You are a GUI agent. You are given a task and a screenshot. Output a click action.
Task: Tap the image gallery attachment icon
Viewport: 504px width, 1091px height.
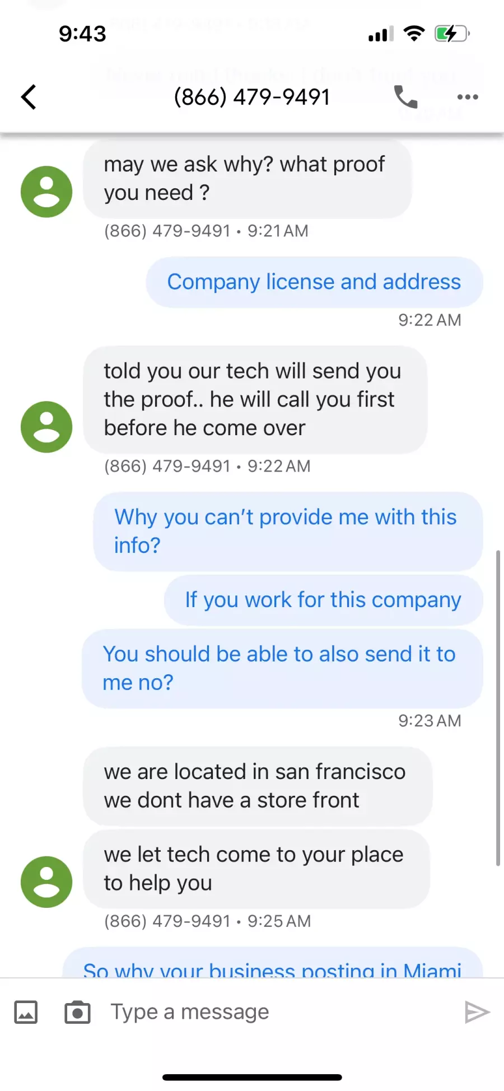tap(26, 1012)
